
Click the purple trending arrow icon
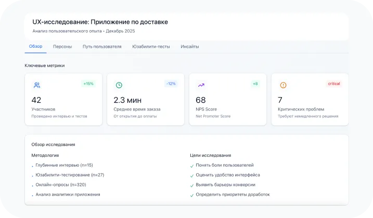[x=201, y=85]
